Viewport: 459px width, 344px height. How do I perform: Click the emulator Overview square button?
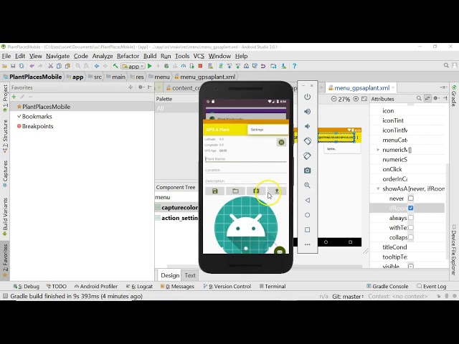coord(307,229)
